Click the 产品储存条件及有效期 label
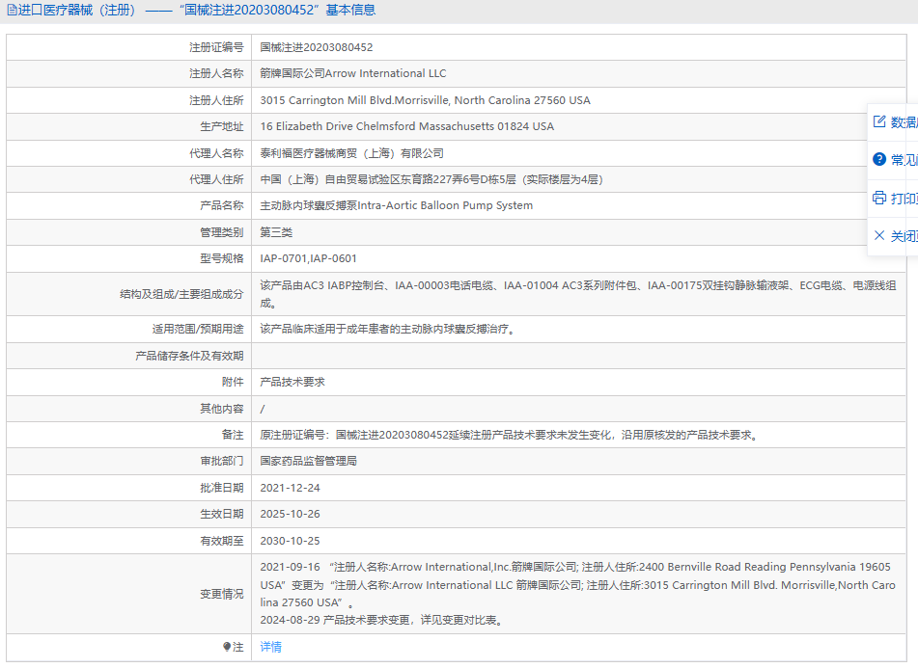The image size is (918, 668). tap(189, 356)
